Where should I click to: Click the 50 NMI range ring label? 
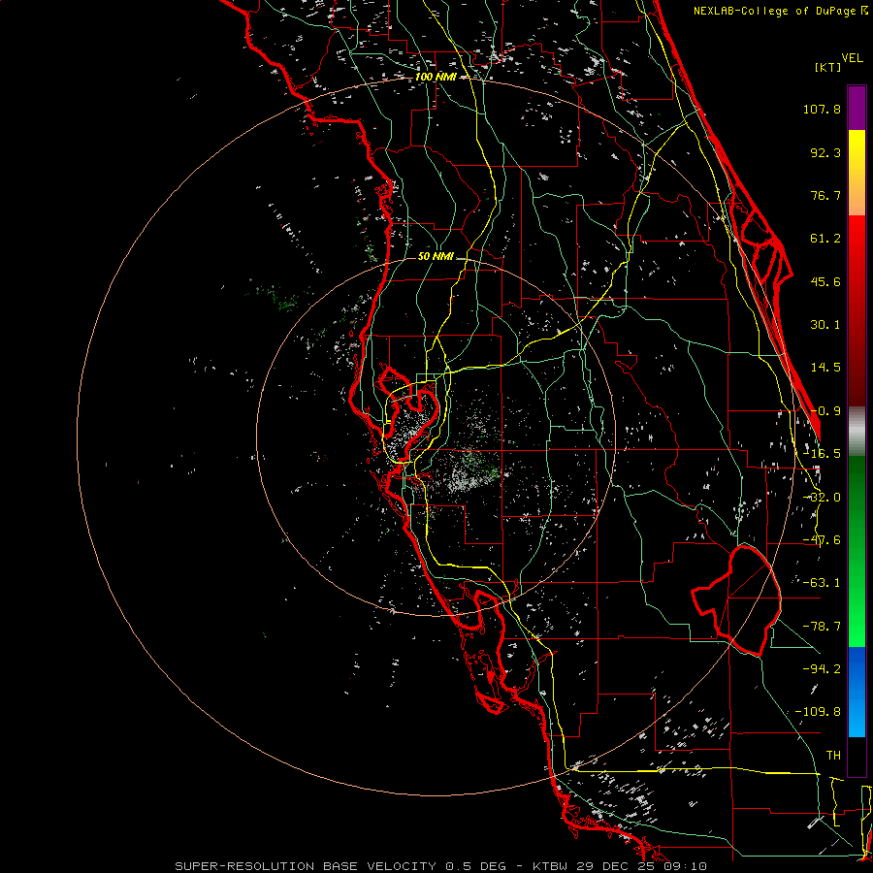(436, 256)
